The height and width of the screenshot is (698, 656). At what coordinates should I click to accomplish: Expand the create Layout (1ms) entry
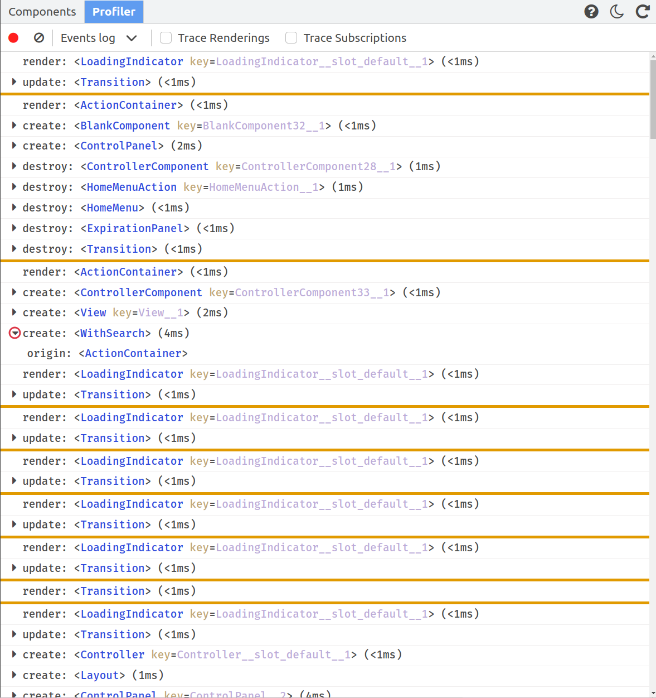click(x=14, y=675)
